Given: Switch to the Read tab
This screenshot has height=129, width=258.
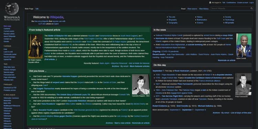Looking at the screenshot, I should tap(183, 9).
